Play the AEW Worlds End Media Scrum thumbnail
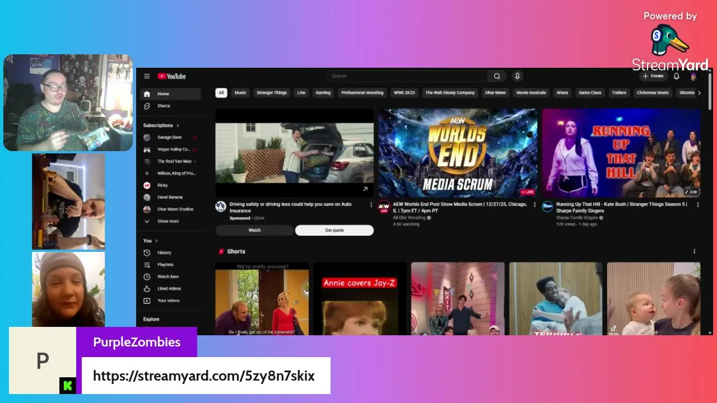The width and height of the screenshot is (717, 403). [x=458, y=153]
